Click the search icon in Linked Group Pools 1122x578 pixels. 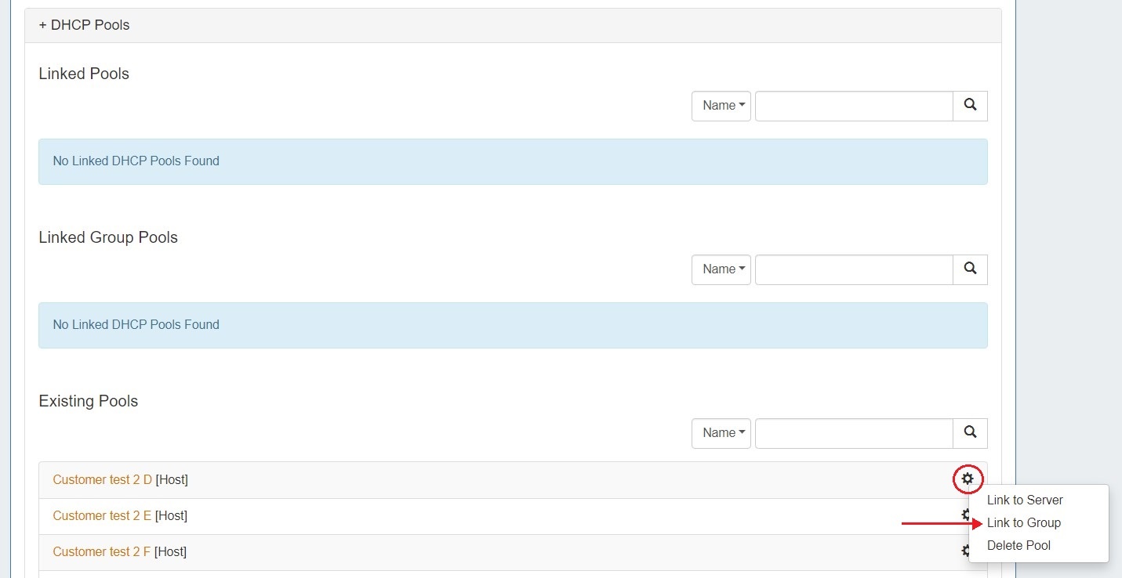[x=970, y=269]
